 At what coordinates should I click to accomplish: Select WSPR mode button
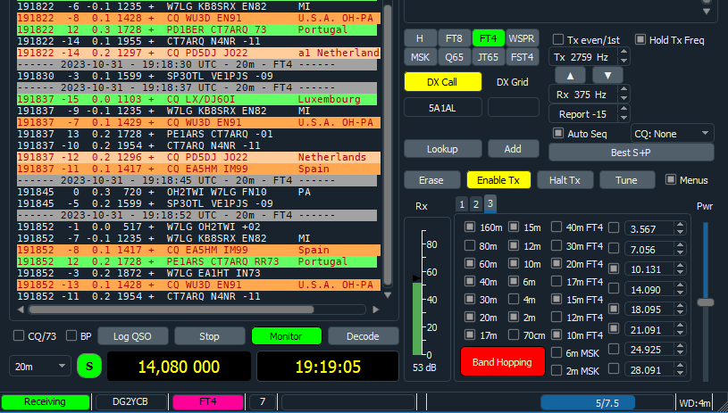[x=523, y=38]
